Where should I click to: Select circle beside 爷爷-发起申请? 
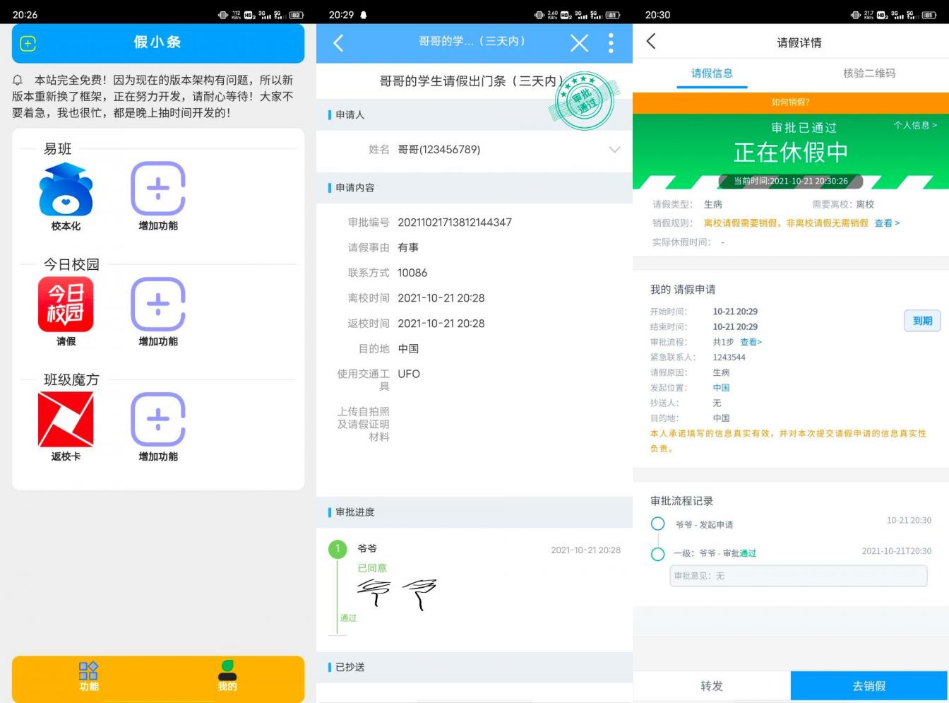657,524
